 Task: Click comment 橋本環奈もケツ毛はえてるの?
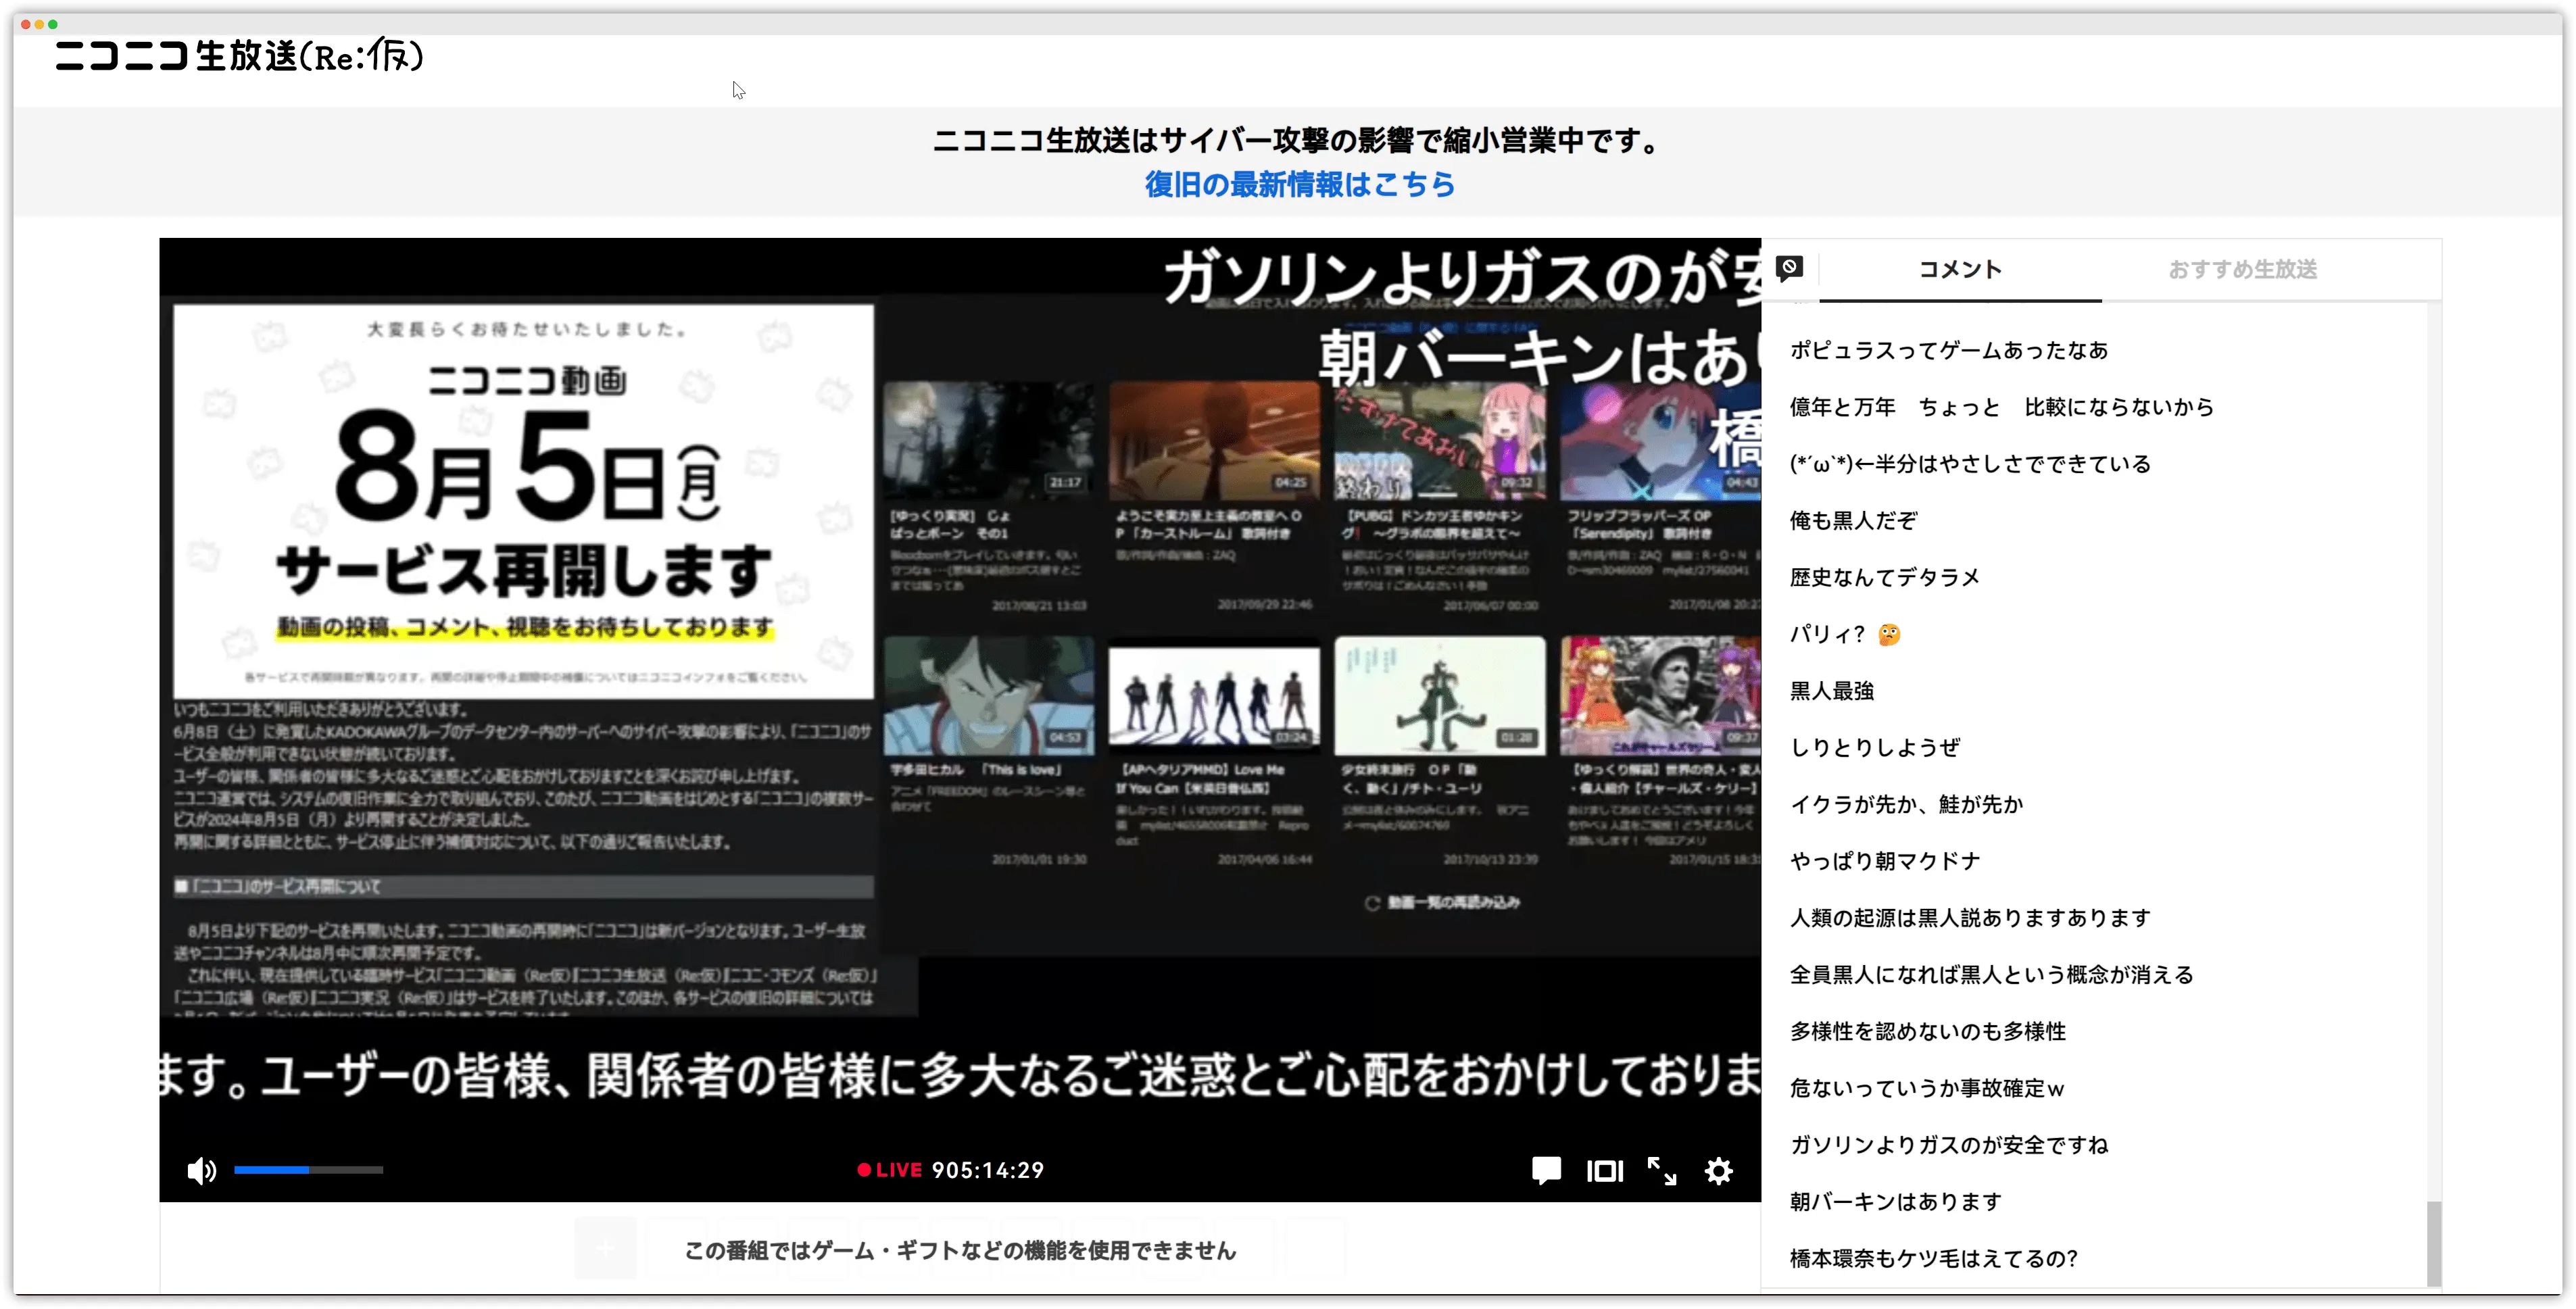(x=1933, y=1259)
